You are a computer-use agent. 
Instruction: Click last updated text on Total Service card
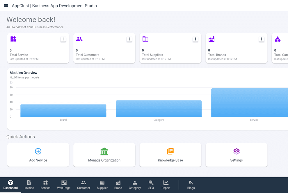pos(24,59)
